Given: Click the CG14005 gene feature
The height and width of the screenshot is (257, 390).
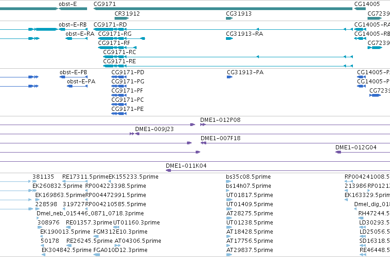Looking at the screenshot, I should click(x=360, y=9).
